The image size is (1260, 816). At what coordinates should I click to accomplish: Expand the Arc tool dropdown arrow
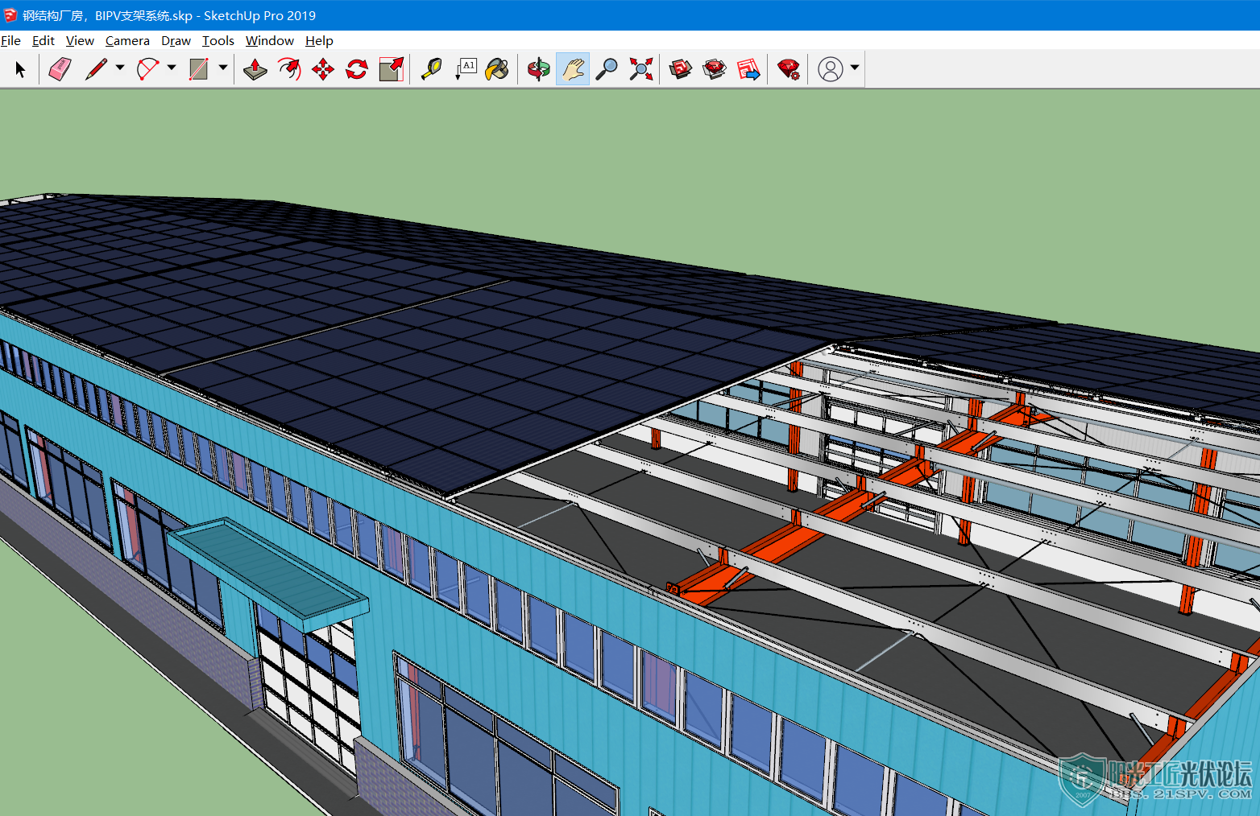172,68
